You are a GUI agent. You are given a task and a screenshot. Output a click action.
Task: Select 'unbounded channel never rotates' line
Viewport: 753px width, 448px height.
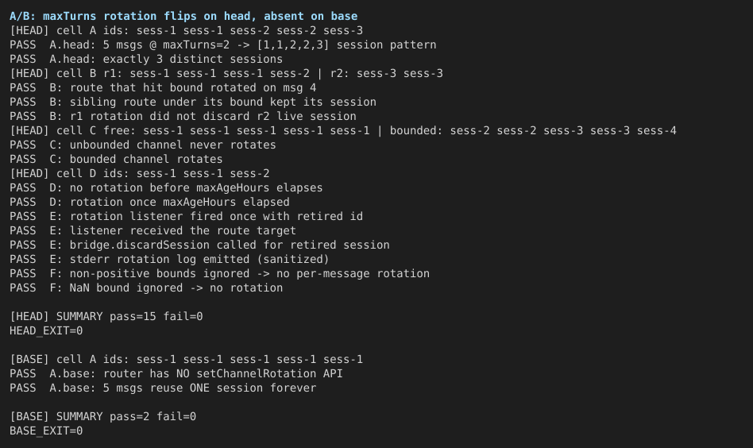pyautogui.click(x=143, y=145)
